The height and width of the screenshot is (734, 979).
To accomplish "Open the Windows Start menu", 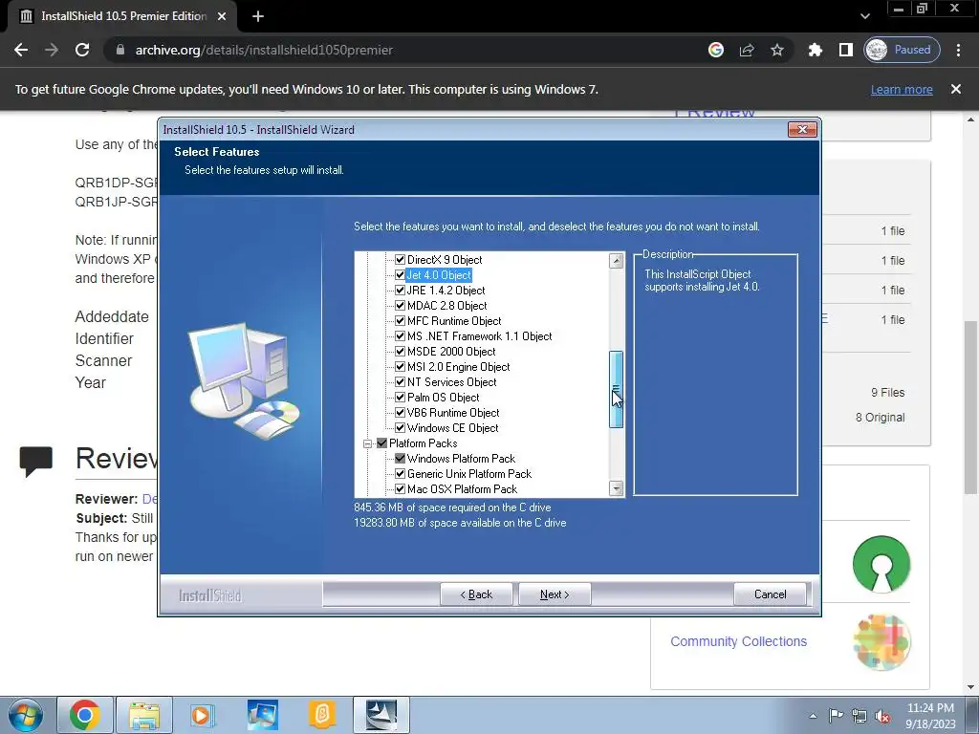I will click(x=26, y=715).
